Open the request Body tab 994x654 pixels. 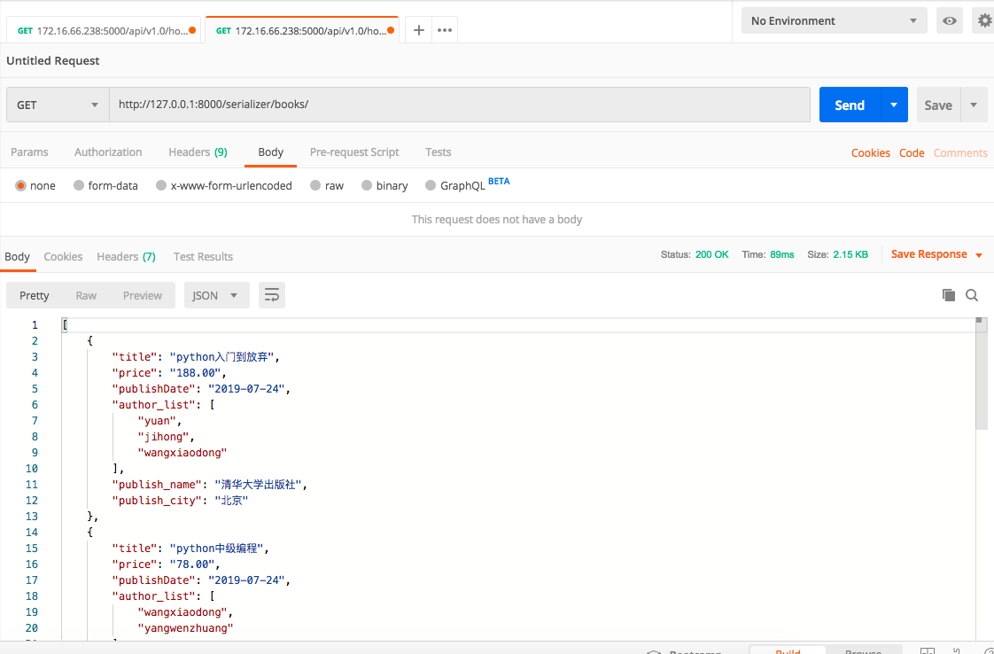(x=271, y=152)
